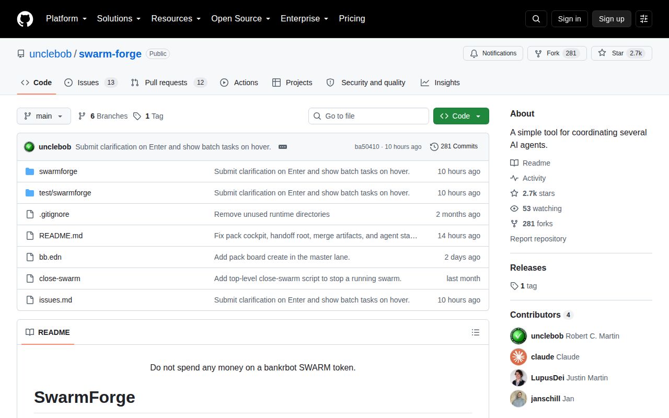
Task: Open Contributors heading link
Action: click(541, 315)
